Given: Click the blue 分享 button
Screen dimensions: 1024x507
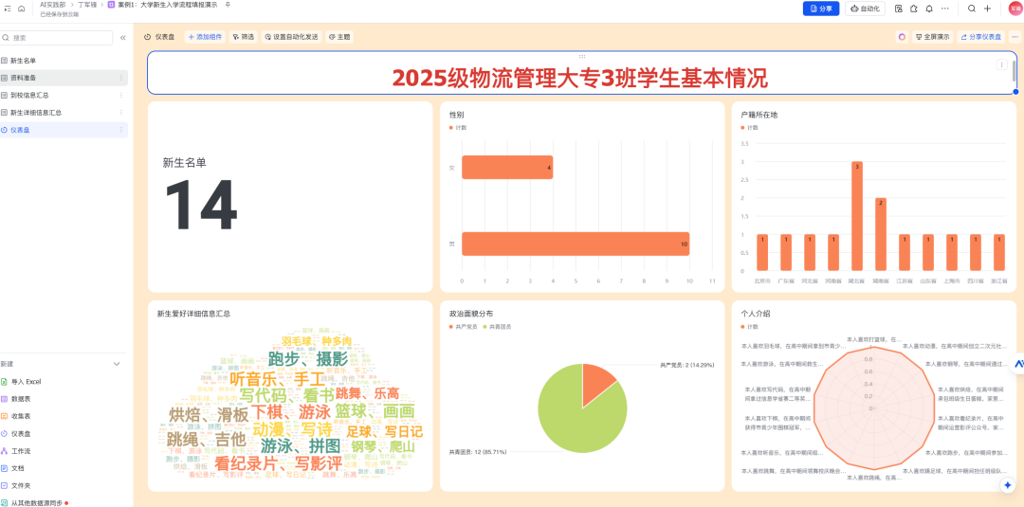Looking at the screenshot, I should click(x=820, y=9).
